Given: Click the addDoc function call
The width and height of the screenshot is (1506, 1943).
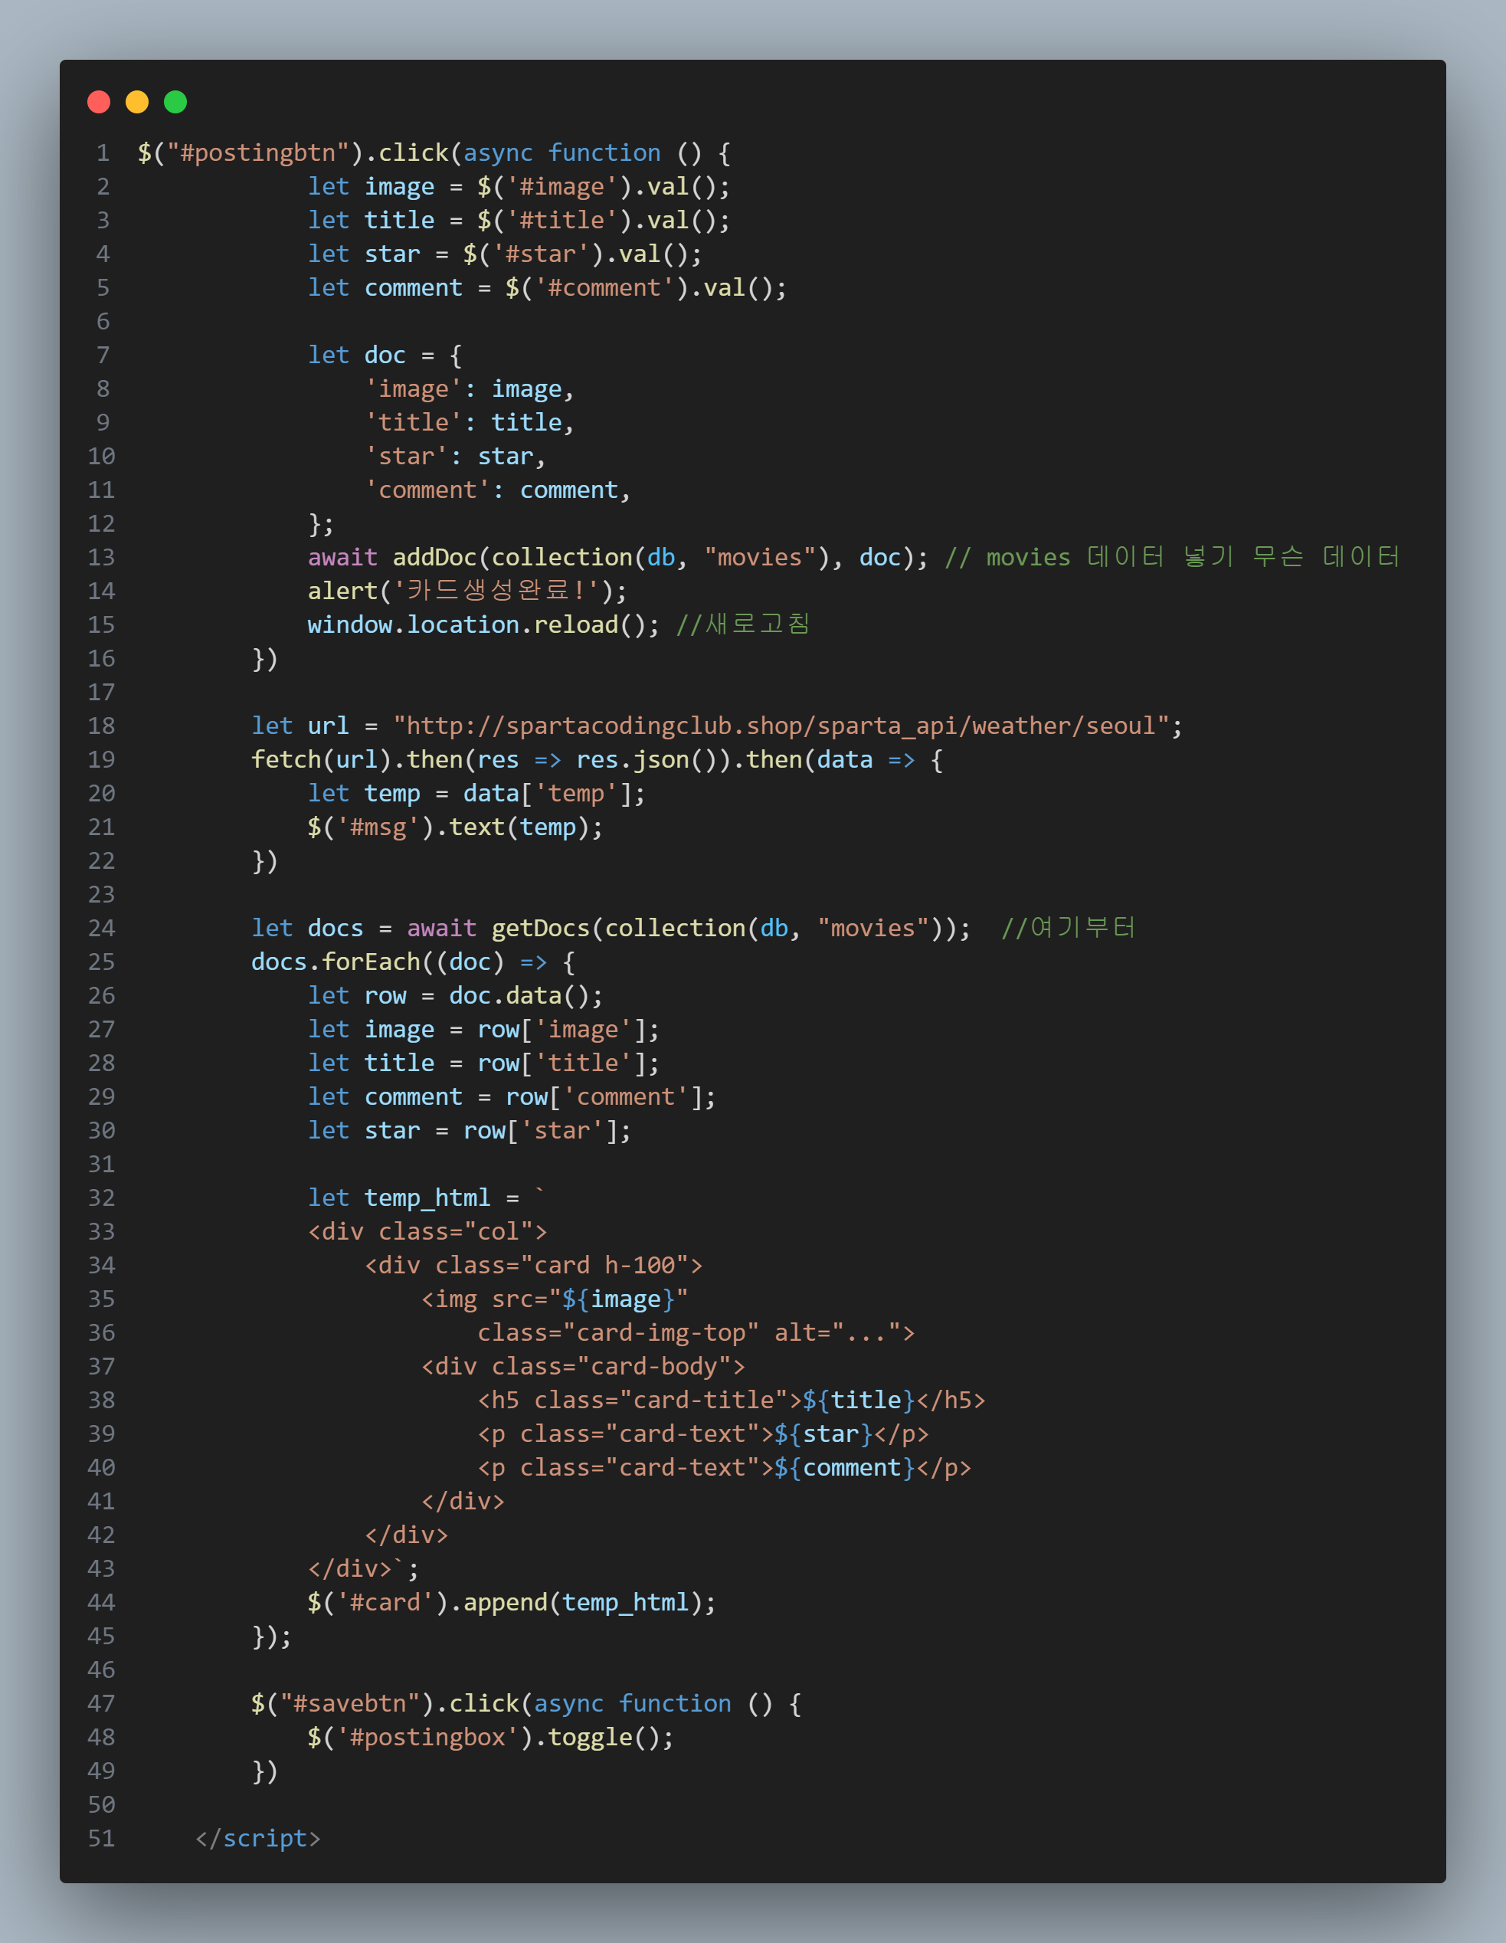Looking at the screenshot, I should tap(434, 558).
